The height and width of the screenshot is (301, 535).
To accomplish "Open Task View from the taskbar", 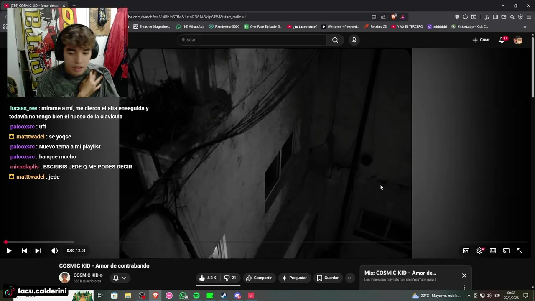I will click(x=100, y=296).
